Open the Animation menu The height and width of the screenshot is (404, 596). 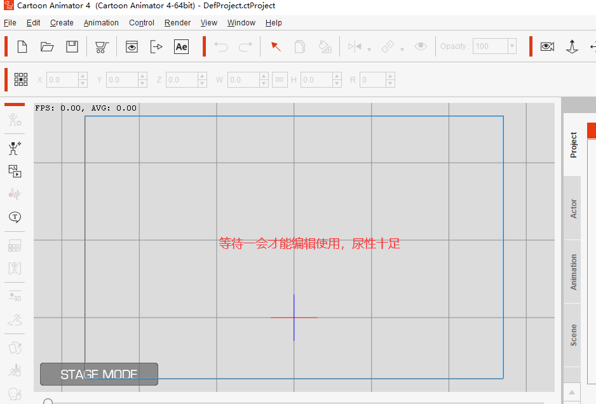click(101, 23)
